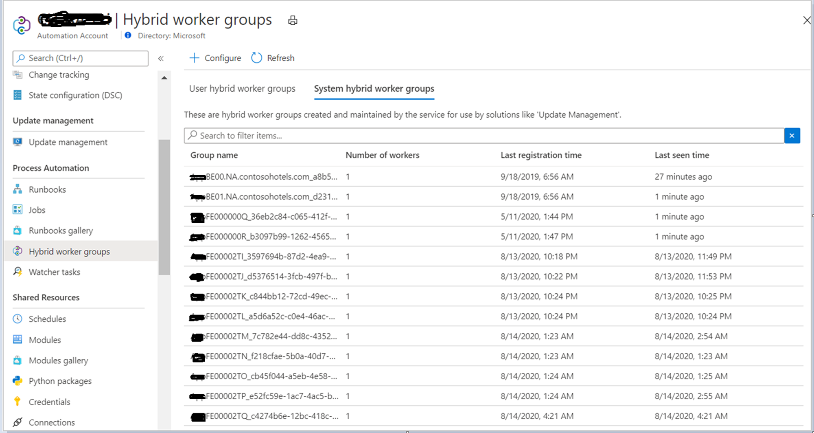Sort by Last seen time column

(x=682, y=155)
